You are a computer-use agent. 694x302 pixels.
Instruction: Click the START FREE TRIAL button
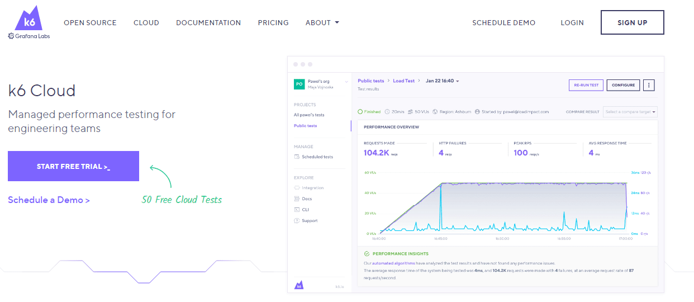pyautogui.click(x=73, y=166)
